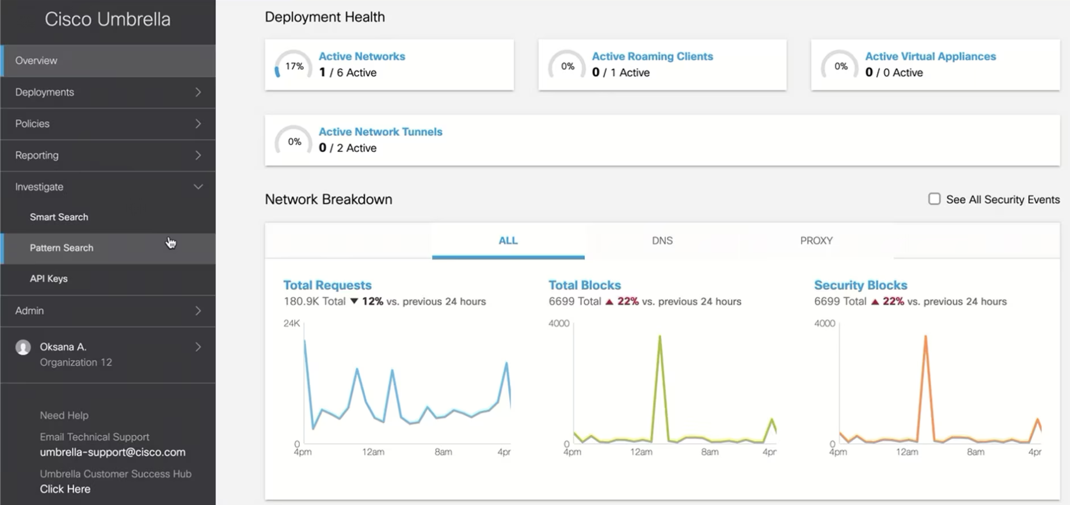This screenshot has height=505, width=1070.
Task: Select Deployments in the sidebar
Action: (108, 92)
